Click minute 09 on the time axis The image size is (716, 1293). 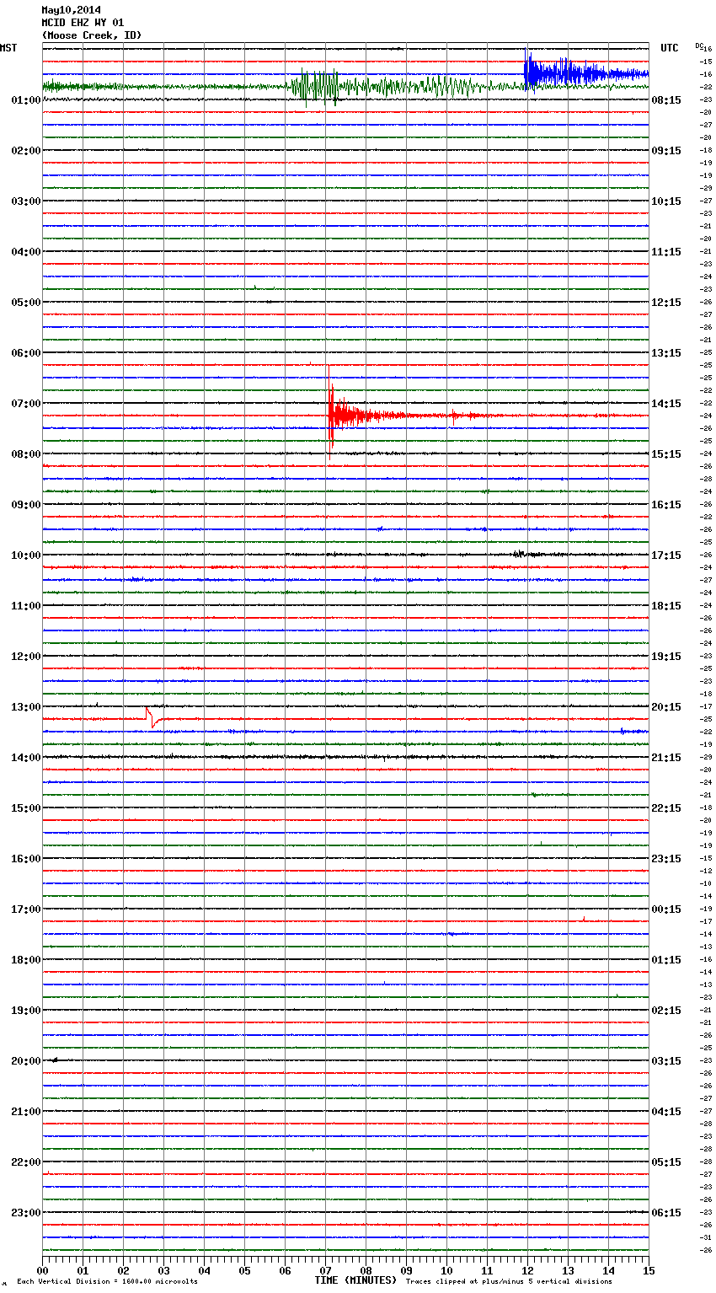point(406,1270)
